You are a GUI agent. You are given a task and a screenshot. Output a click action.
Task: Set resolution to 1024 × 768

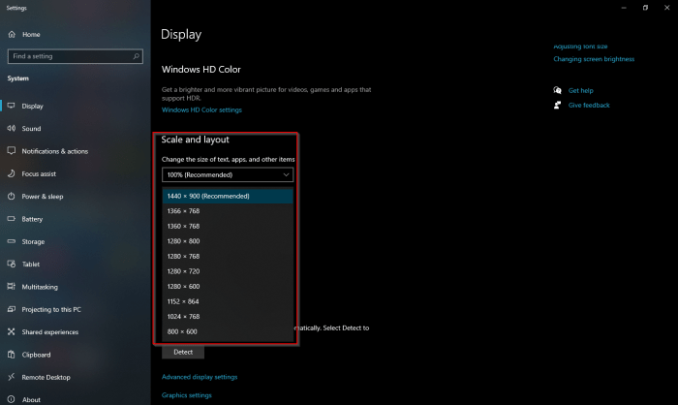[228, 317]
